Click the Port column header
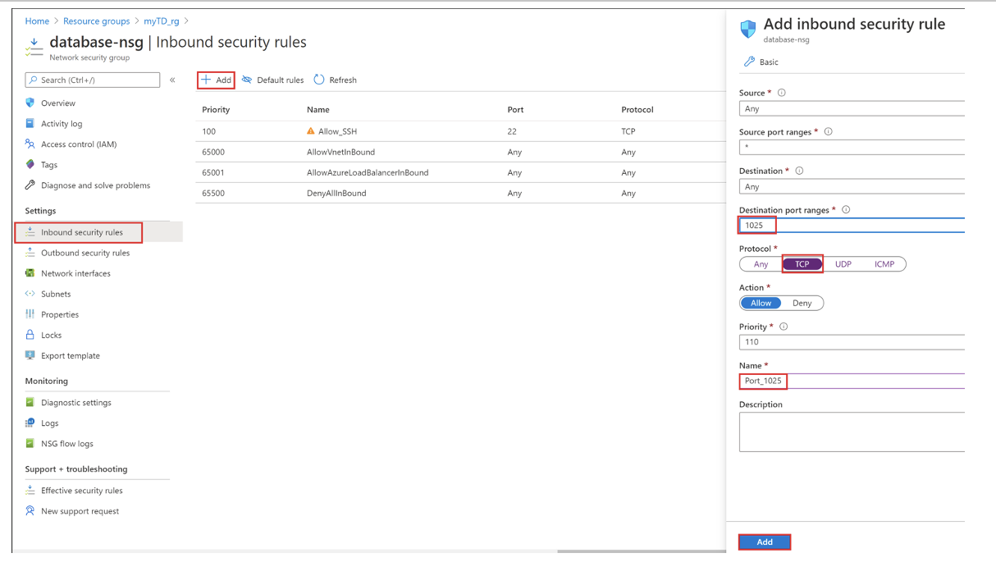996x576 pixels. coord(515,109)
